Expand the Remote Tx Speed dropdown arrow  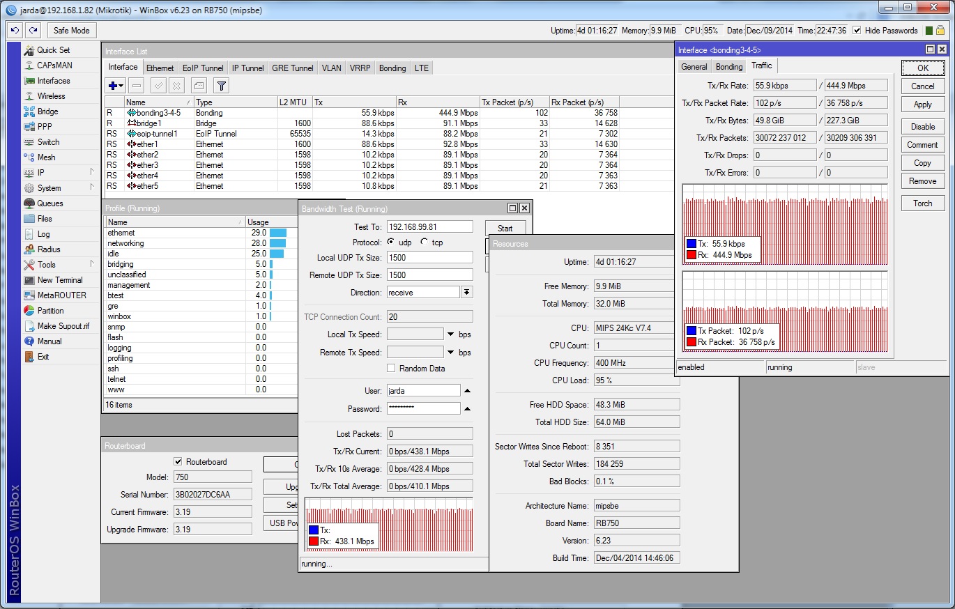pyautogui.click(x=450, y=353)
